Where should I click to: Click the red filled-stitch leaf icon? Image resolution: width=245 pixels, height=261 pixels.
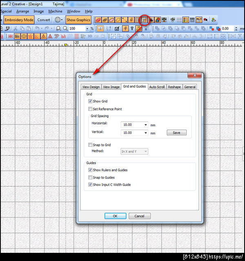point(98,20)
